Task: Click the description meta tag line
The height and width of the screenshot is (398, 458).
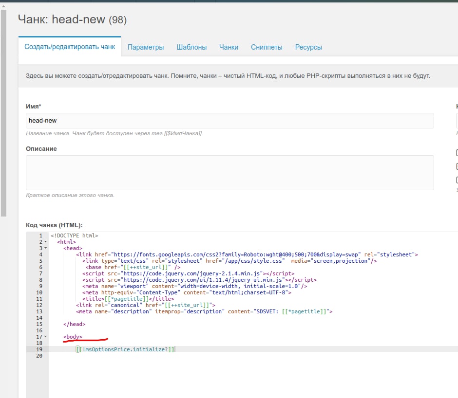Action: [204, 311]
